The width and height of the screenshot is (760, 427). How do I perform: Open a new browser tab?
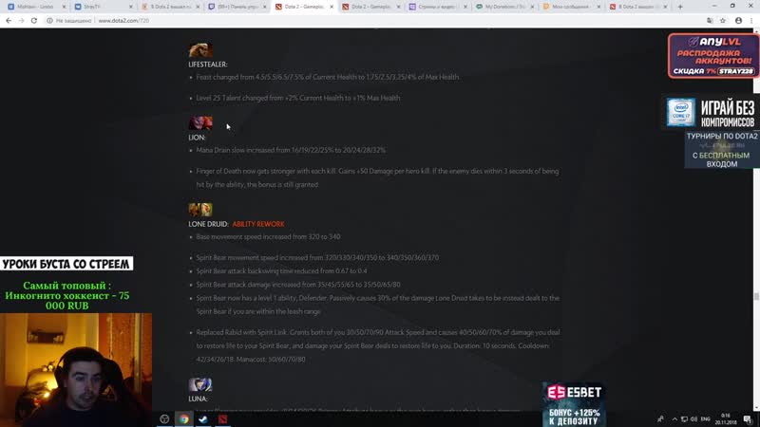pyautogui.click(x=680, y=7)
